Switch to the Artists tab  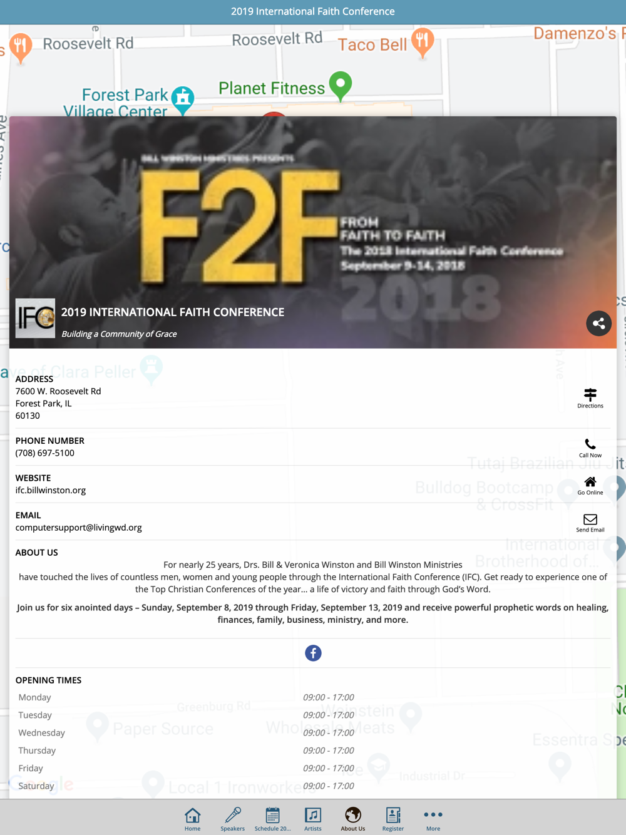313,819
